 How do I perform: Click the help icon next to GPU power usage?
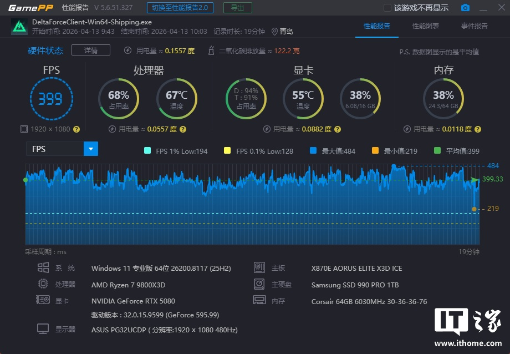(338, 129)
